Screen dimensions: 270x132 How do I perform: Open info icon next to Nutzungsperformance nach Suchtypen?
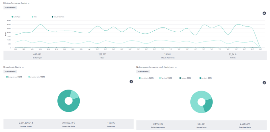(176, 67)
